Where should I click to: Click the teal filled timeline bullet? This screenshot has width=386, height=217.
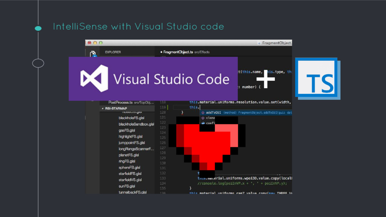click(x=38, y=28)
